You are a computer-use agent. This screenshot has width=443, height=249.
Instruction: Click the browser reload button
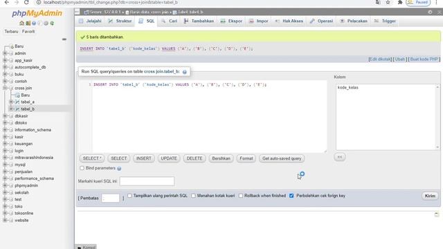coord(26,2)
